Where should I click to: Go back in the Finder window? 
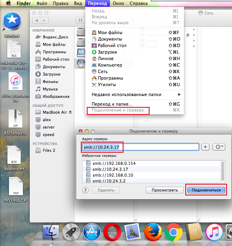pyautogui.click(x=36, y=20)
